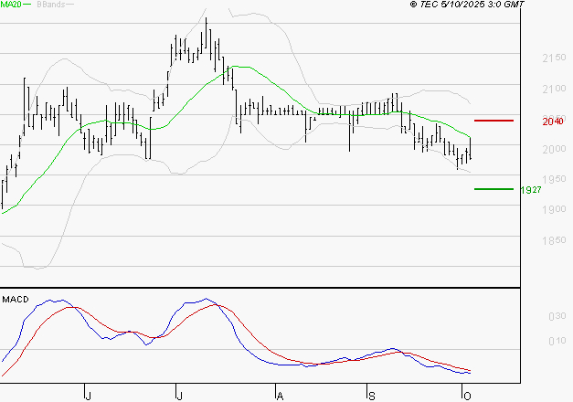The image size is (573, 402).
Task: Click the TEC copyright date stamp
Action: 467,5
